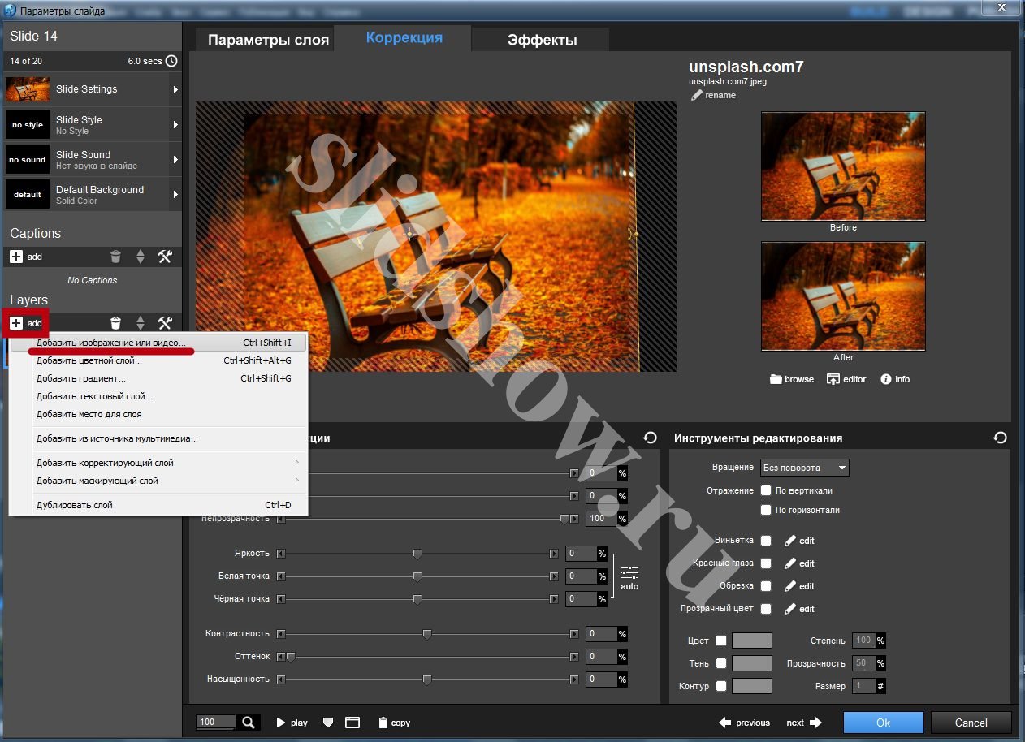Open the Captions tools wrench icon
The height and width of the screenshot is (742, 1025).
click(x=165, y=257)
